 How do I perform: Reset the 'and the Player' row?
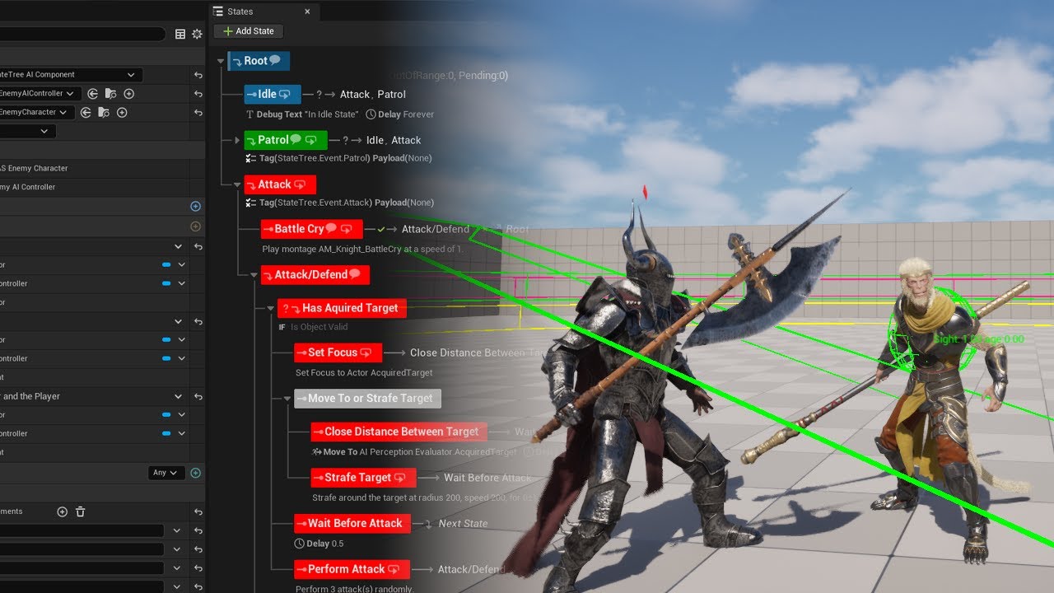tap(198, 396)
